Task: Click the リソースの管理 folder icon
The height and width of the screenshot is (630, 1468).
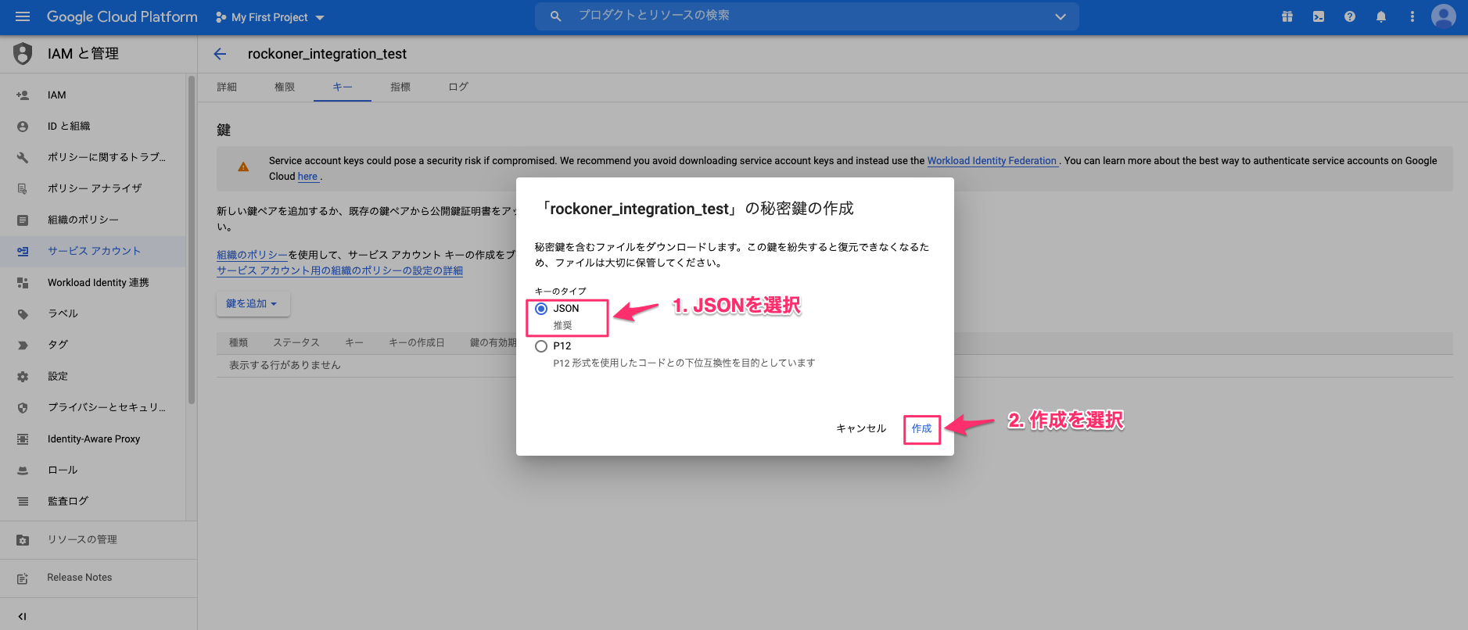Action: (23, 539)
